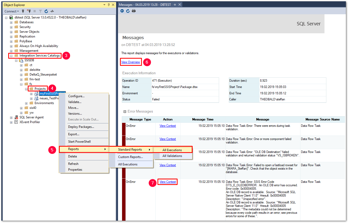Expand the Databases folder
The image size is (348, 223).
(11, 22)
